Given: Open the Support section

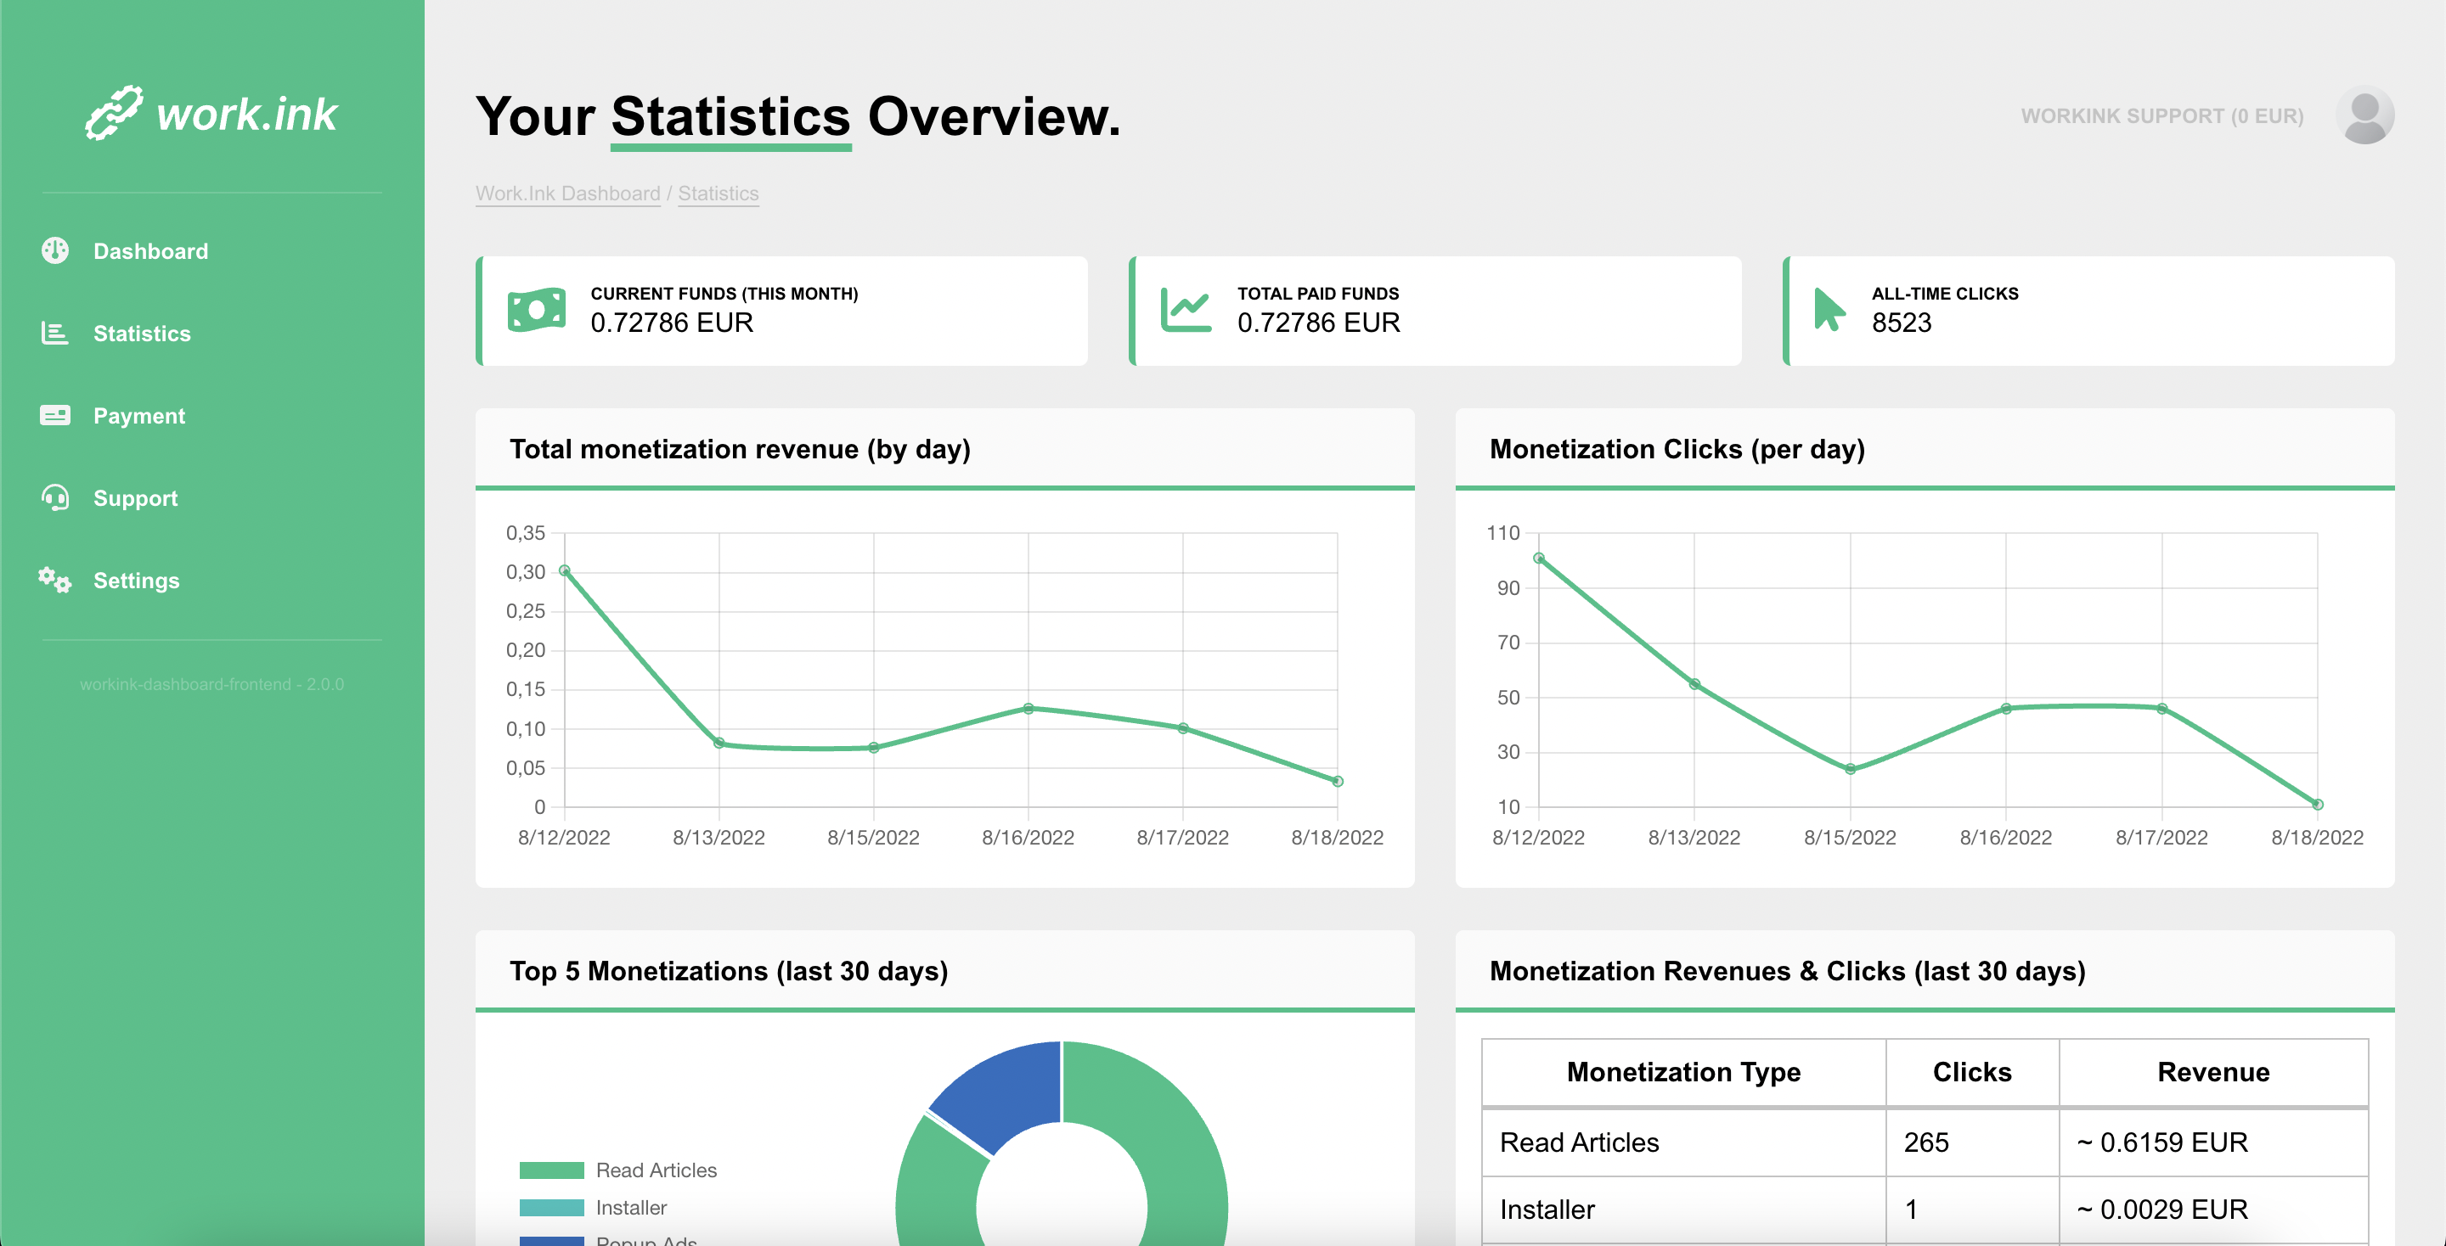Looking at the screenshot, I should point(135,498).
